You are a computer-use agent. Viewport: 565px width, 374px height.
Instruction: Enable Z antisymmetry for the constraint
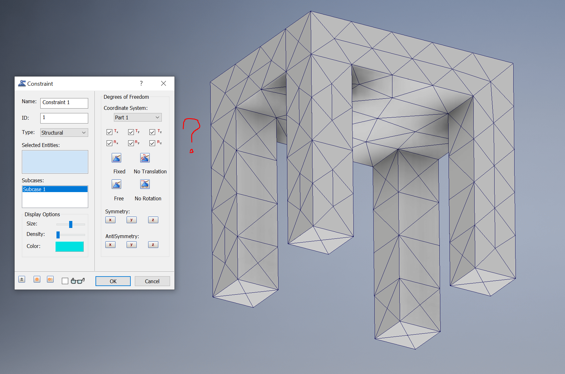pos(153,244)
